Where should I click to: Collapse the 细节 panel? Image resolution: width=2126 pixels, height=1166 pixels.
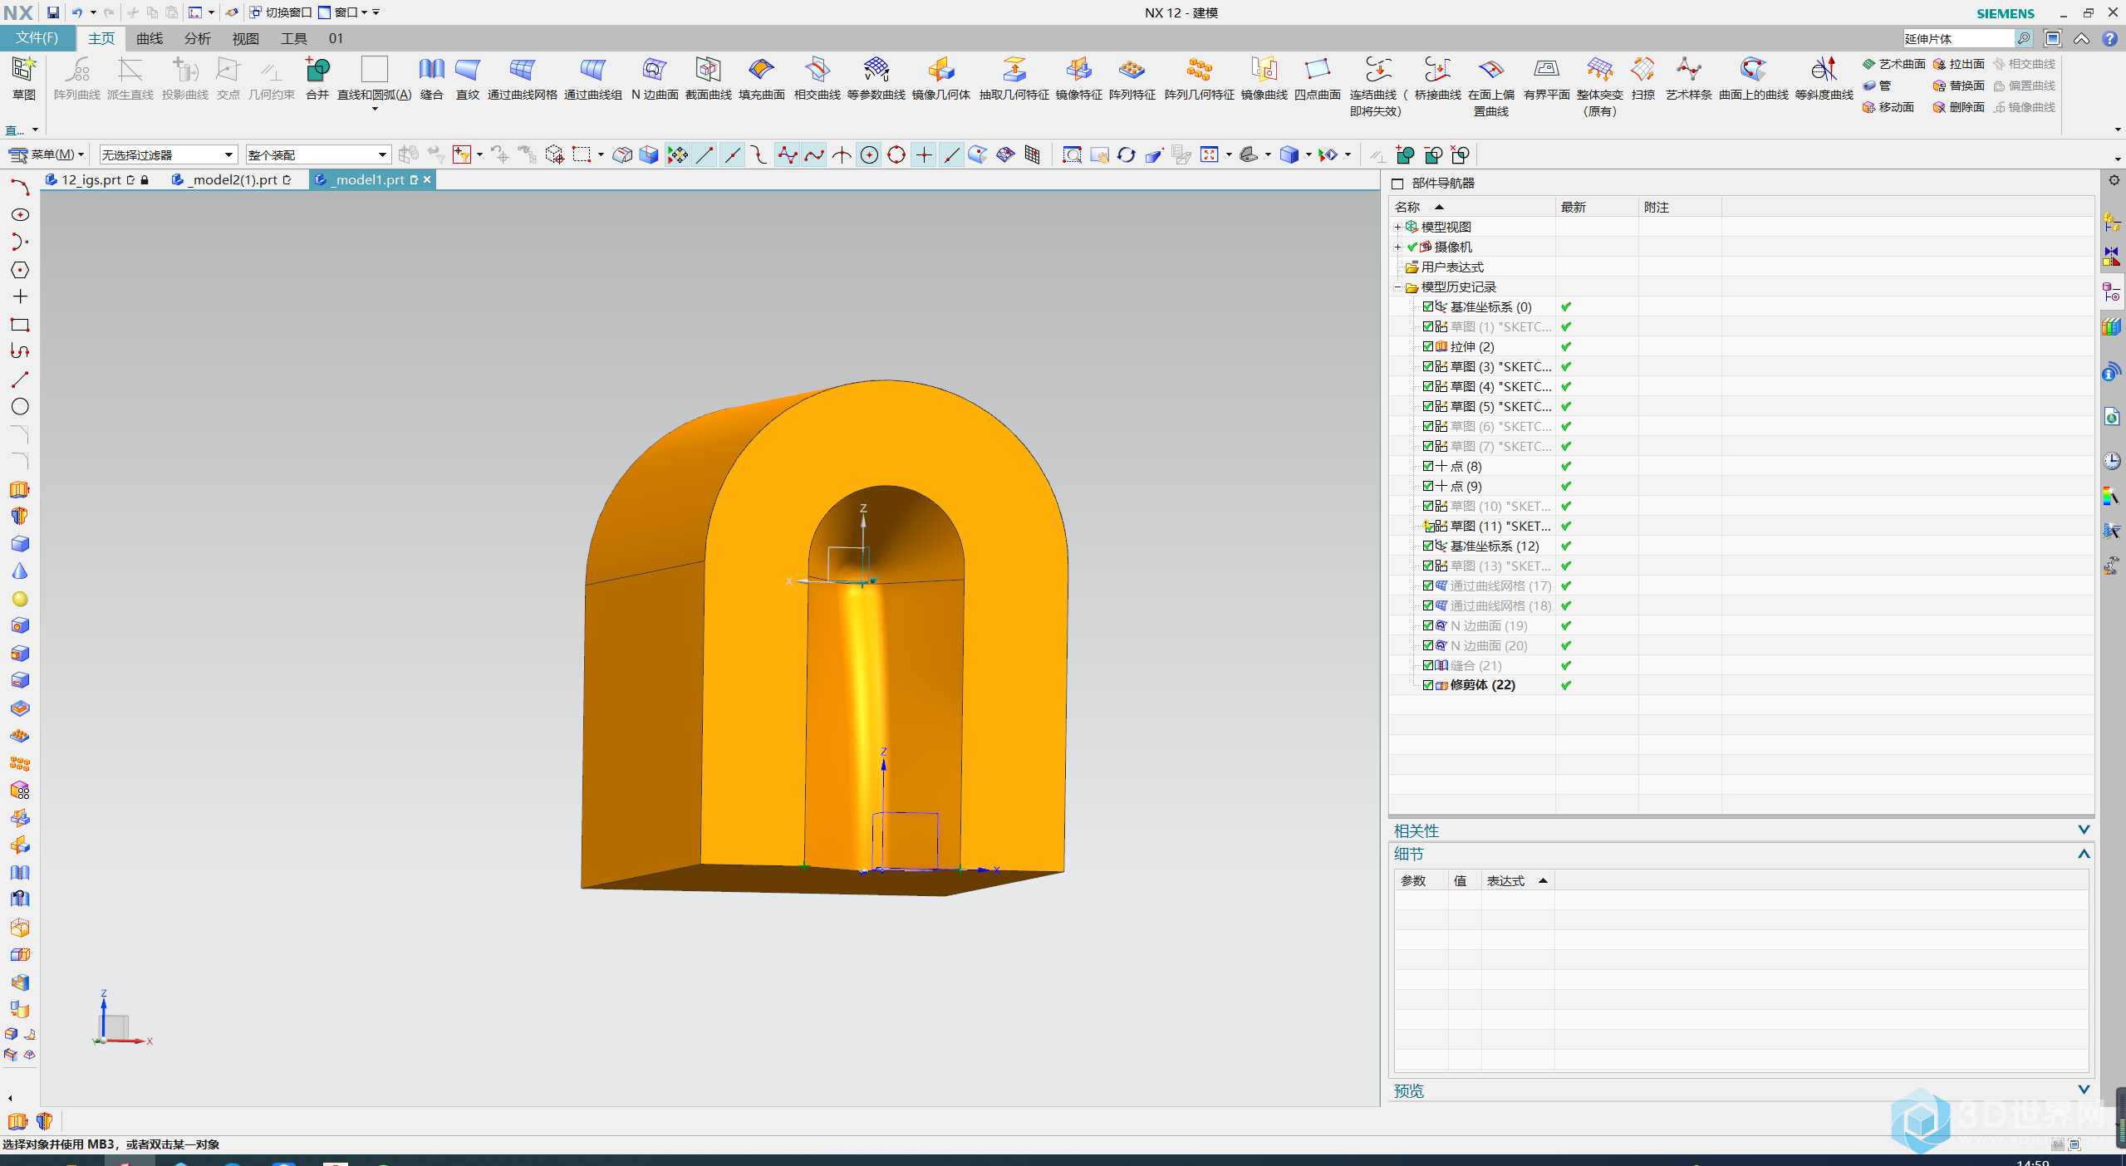tap(2083, 854)
